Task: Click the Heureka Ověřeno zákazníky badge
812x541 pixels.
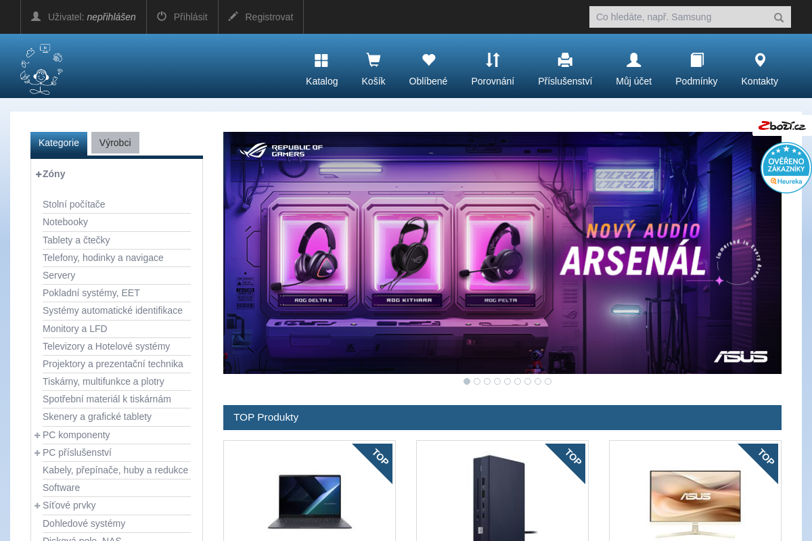Action: click(x=786, y=168)
